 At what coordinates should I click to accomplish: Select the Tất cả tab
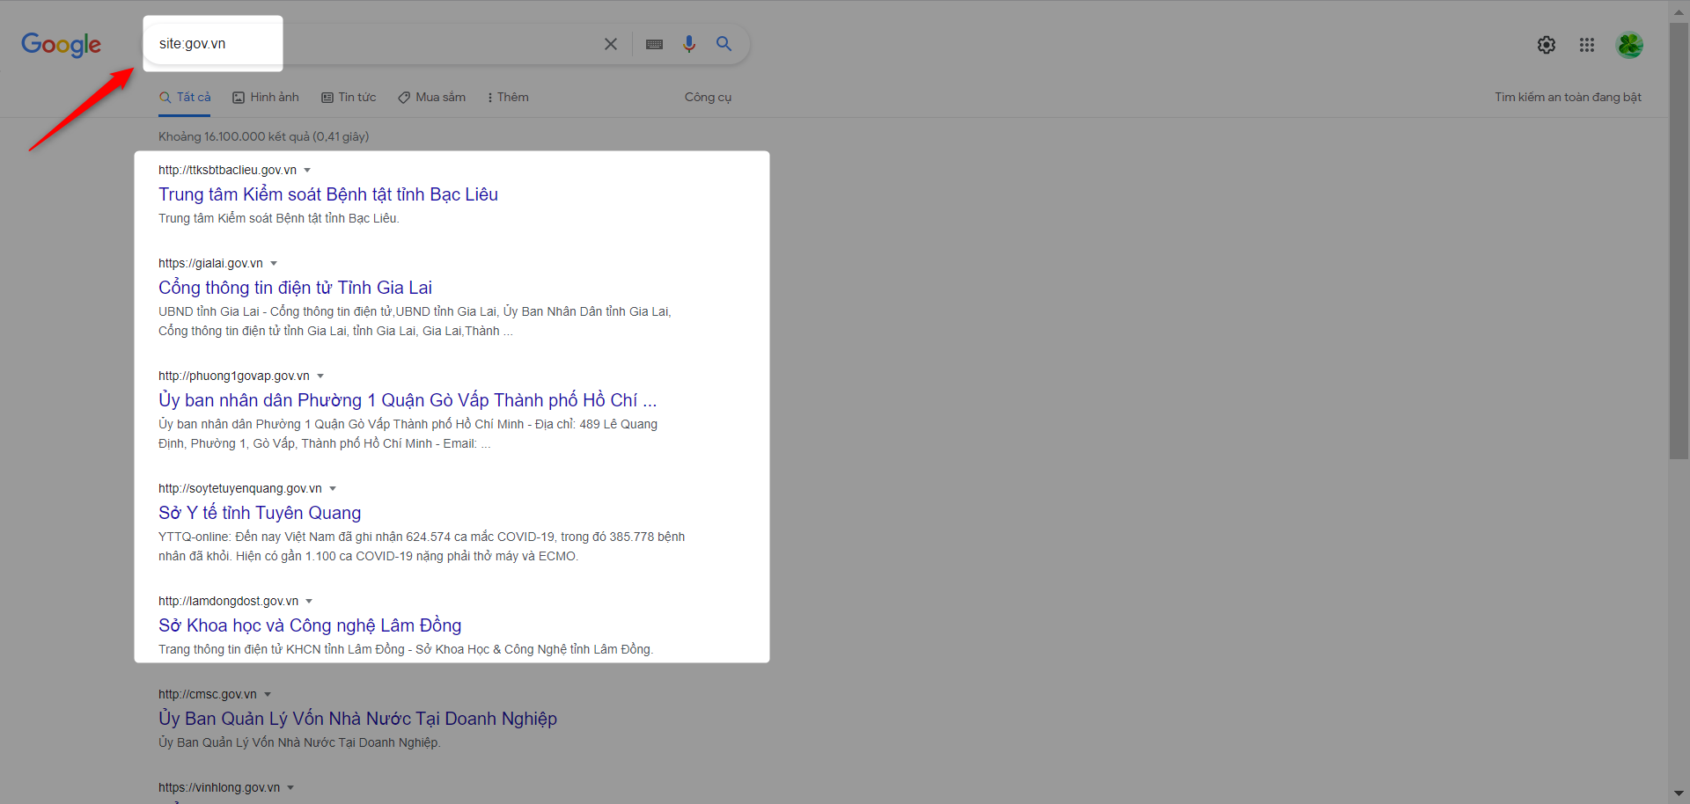(x=185, y=97)
